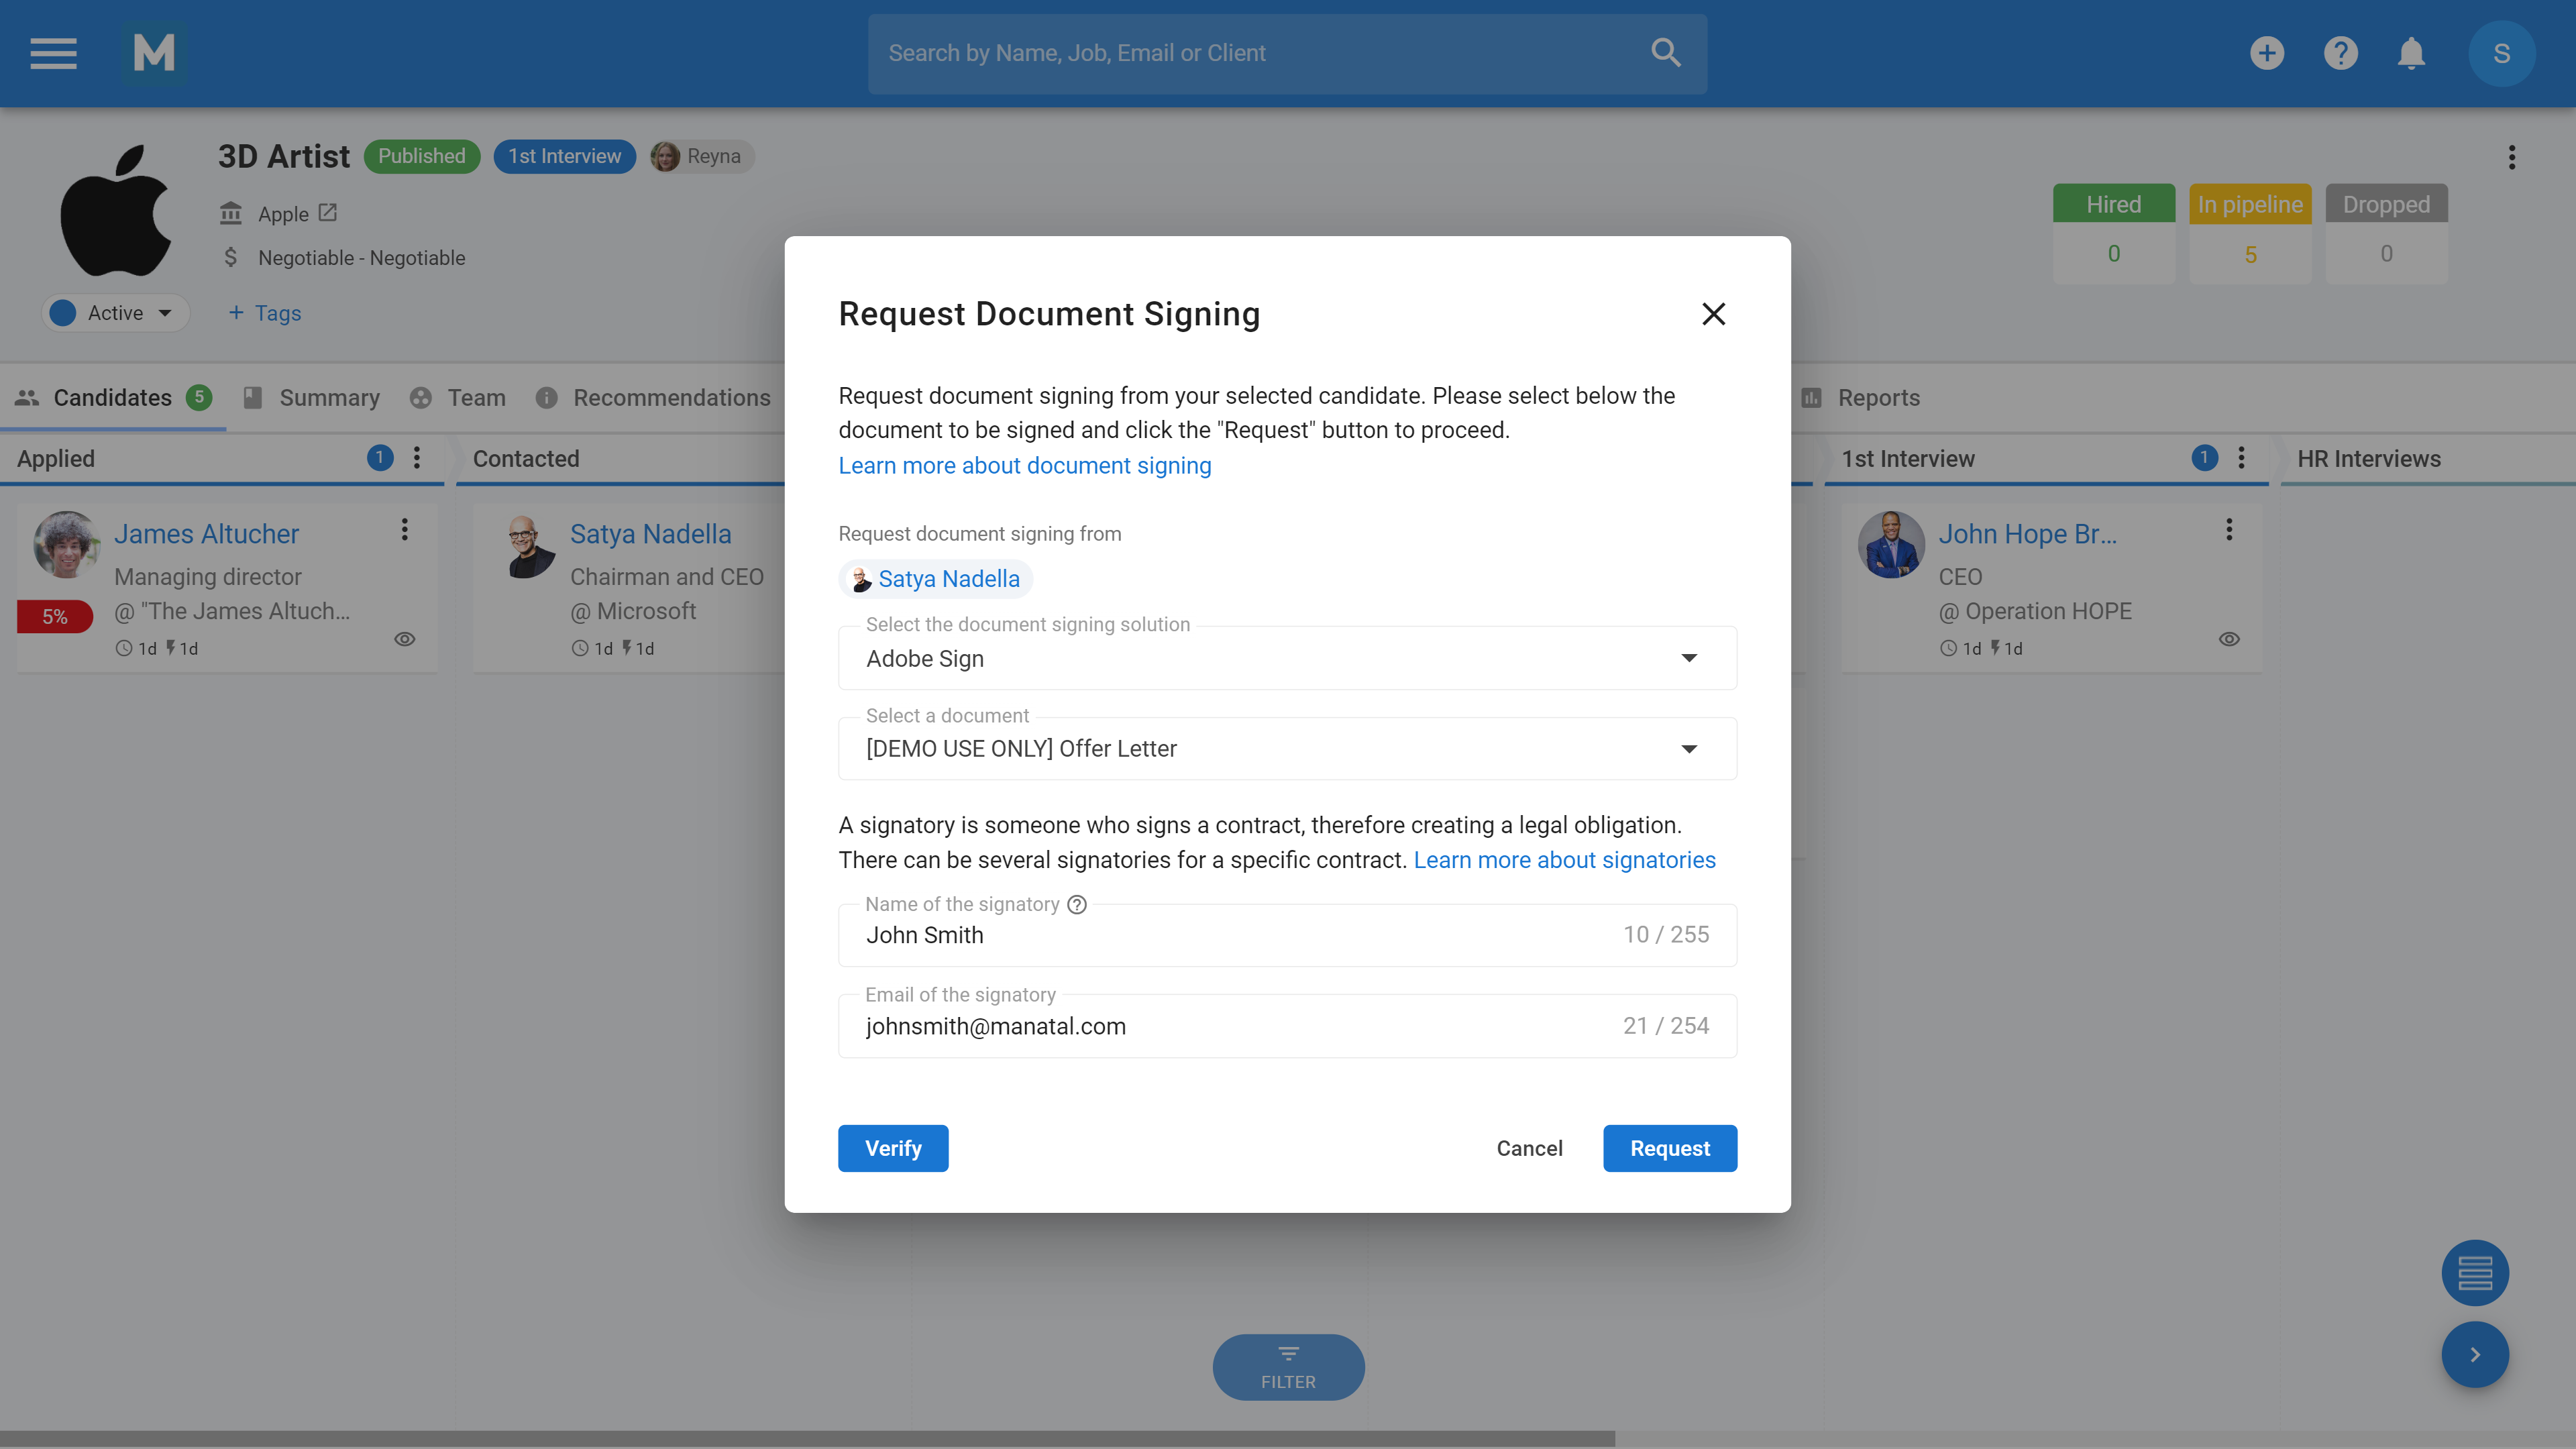Image resolution: width=2576 pixels, height=1449 pixels.
Task: Click the Request button
Action: (1669, 1148)
